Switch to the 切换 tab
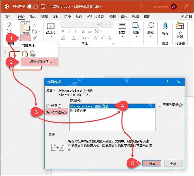The height and width of the screenshot is (176, 194). pos(67,16)
